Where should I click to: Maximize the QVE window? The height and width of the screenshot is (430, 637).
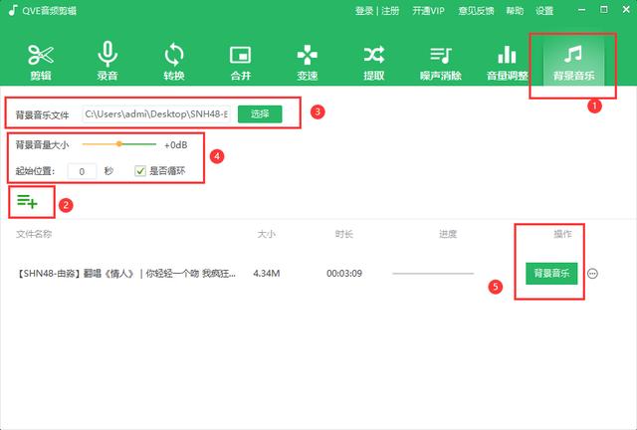click(x=604, y=10)
